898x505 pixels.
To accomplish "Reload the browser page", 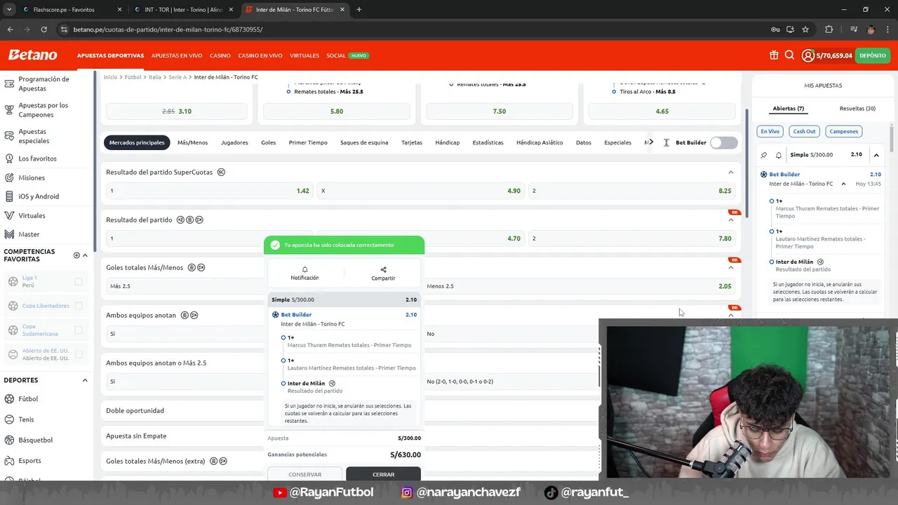I will pyautogui.click(x=43, y=29).
